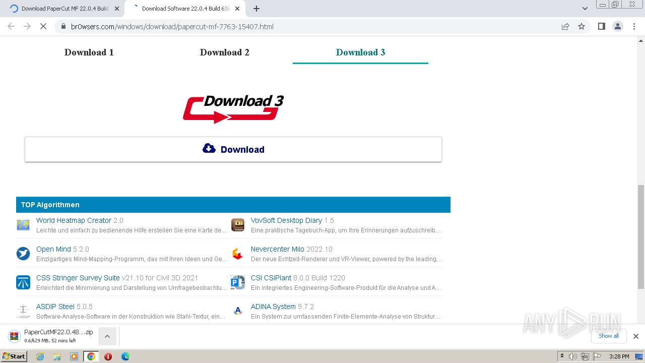The image size is (645, 363).
Task: Open Internet Explorer from the taskbar
Action: point(40,356)
